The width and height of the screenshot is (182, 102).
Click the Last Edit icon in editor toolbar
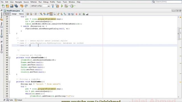pos(28,14)
